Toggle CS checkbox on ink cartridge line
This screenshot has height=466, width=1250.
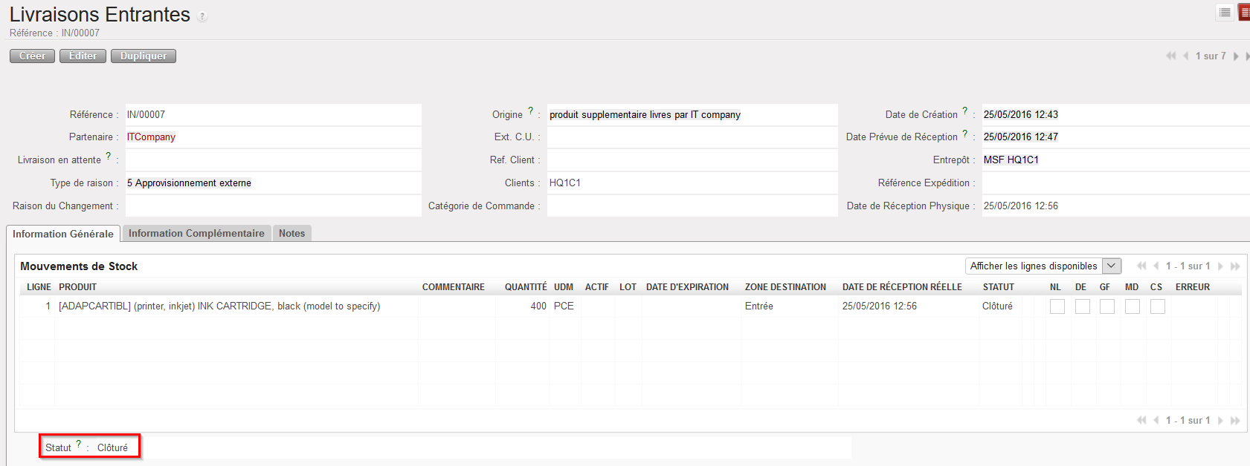pos(1158,306)
